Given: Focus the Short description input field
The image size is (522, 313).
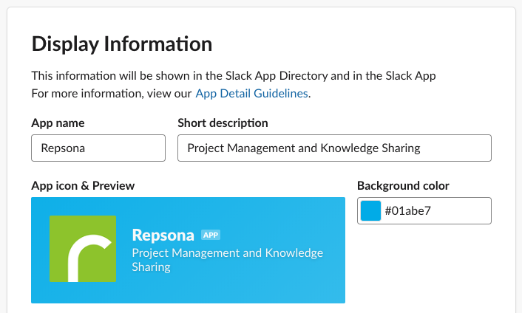Looking at the screenshot, I should pyautogui.click(x=334, y=148).
